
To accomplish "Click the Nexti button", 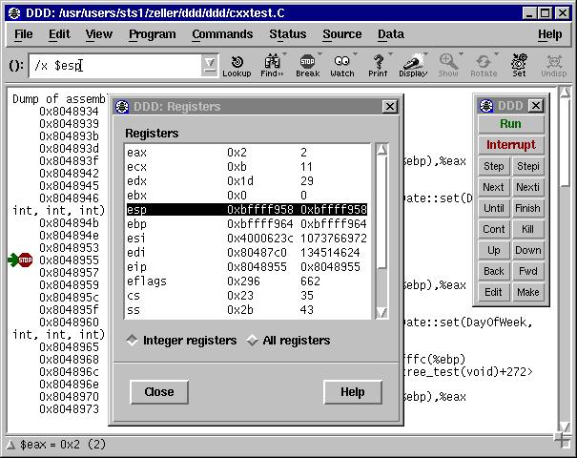I will pos(528,187).
